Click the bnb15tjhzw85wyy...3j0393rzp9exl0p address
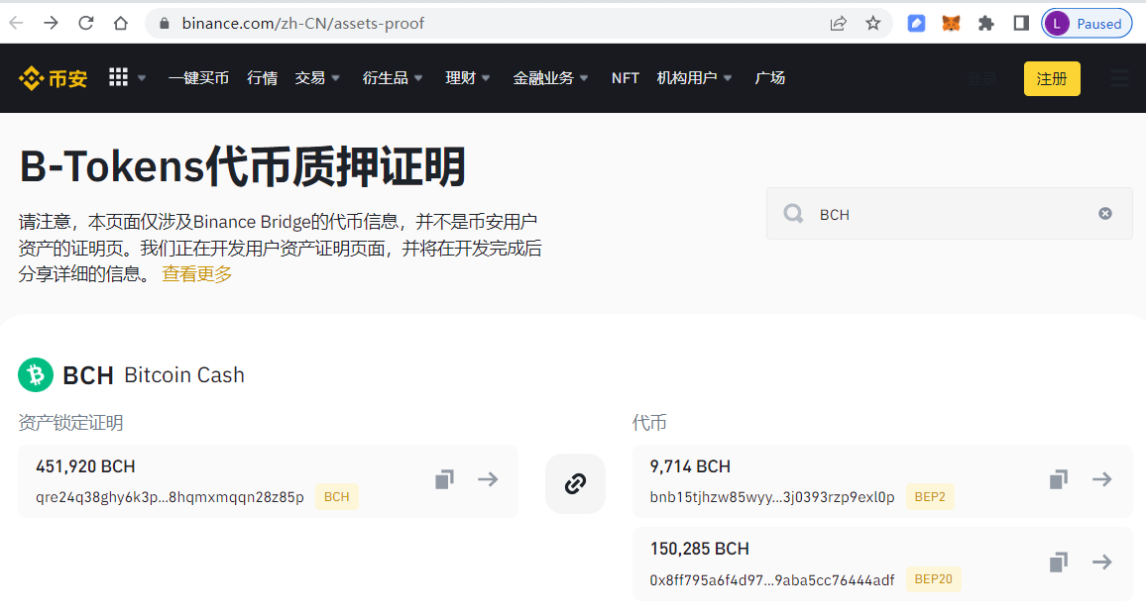Viewport: 1146px width, 615px height. point(772,497)
